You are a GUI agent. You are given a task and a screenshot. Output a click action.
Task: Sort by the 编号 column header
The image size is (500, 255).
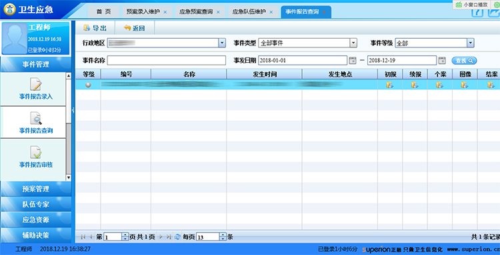tap(126, 74)
